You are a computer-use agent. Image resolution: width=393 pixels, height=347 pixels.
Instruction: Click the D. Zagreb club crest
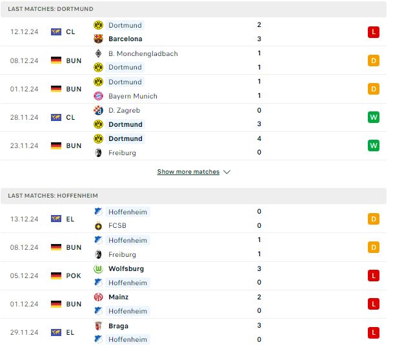click(98, 110)
